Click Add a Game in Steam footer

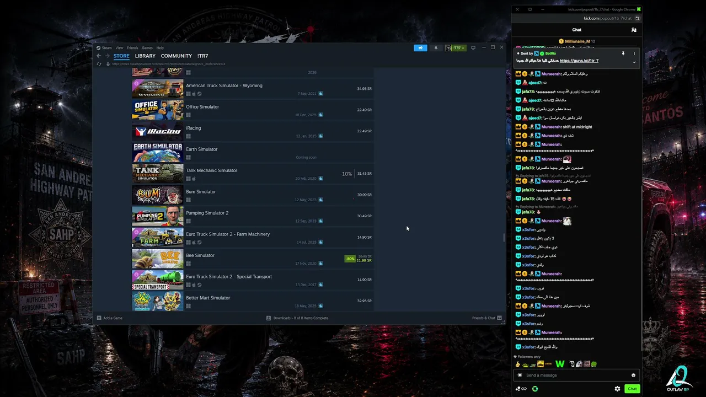click(110, 318)
